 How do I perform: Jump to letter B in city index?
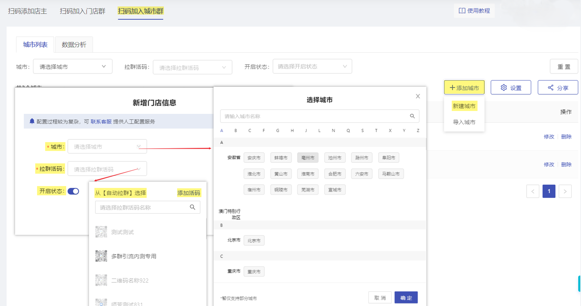coord(236,131)
